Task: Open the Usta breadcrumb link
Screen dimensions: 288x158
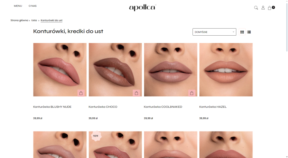Action: click(34, 20)
